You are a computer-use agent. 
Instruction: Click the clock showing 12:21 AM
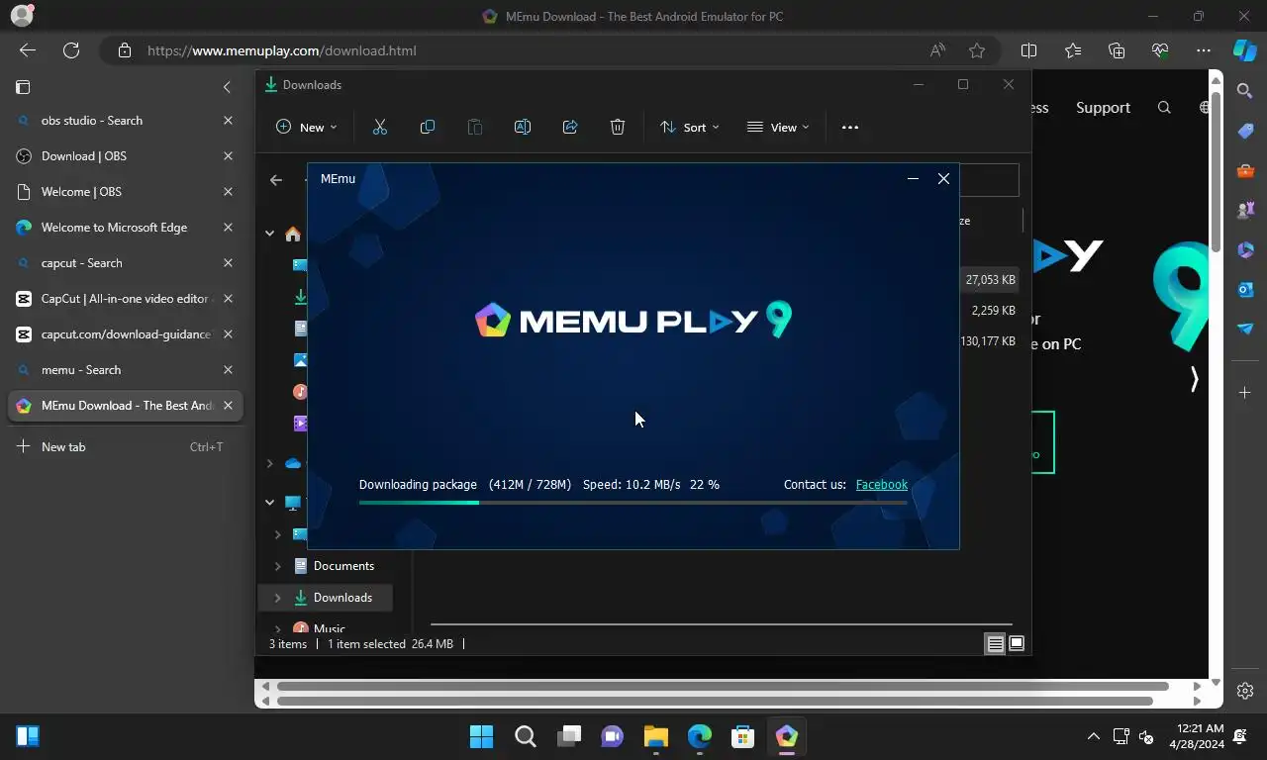[1202, 729]
